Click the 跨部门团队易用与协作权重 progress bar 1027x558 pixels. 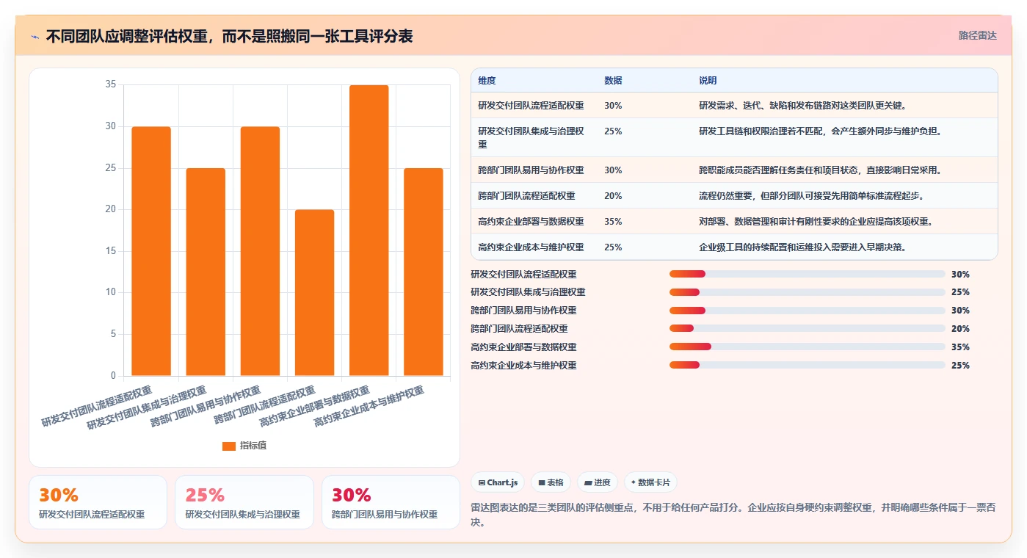coord(807,311)
